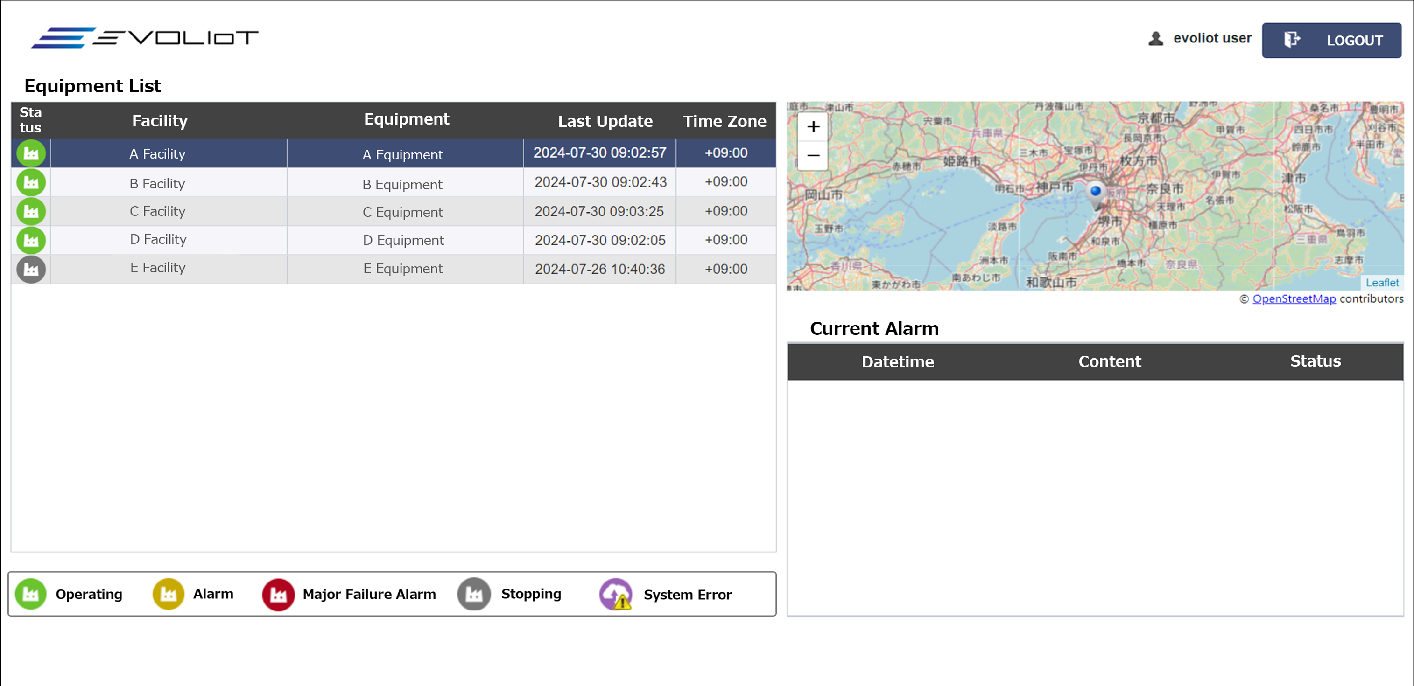The height and width of the screenshot is (686, 1414).
Task: Click the yellow Alarm legend icon
Action: click(x=168, y=594)
